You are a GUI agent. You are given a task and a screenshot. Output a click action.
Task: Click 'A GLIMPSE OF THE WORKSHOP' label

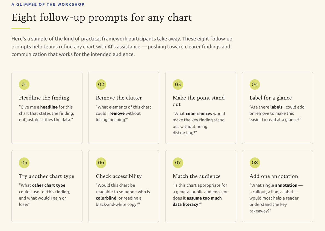[x=48, y=4]
